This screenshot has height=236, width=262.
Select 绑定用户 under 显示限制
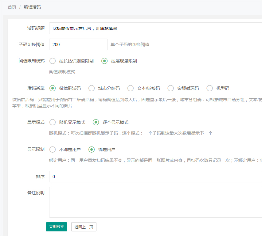click(x=91, y=149)
